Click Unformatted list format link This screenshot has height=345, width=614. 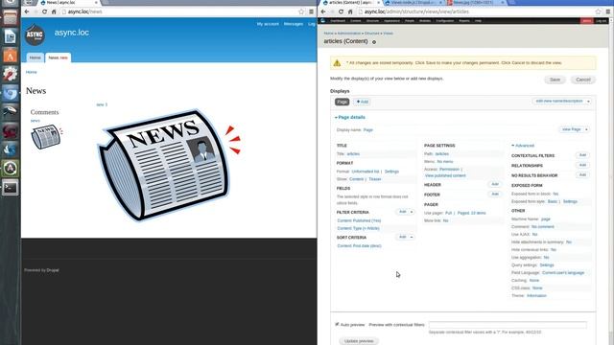coord(366,172)
